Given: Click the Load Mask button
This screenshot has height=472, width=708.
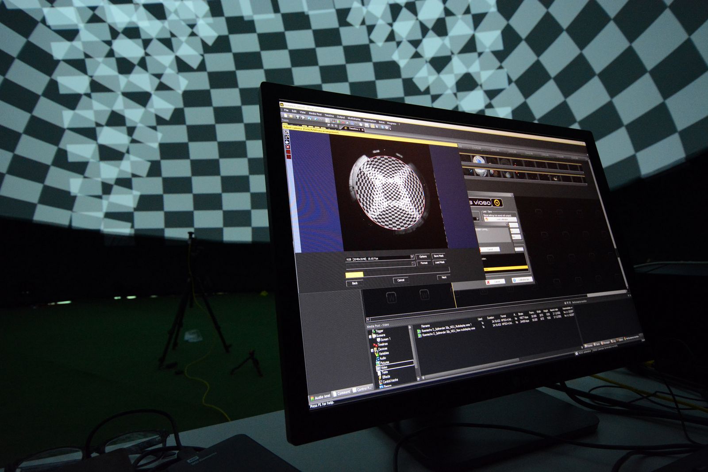Looking at the screenshot, I should coord(439,262).
